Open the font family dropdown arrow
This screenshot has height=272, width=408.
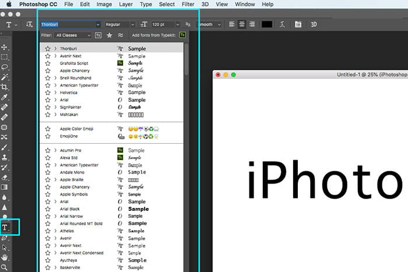click(98, 24)
